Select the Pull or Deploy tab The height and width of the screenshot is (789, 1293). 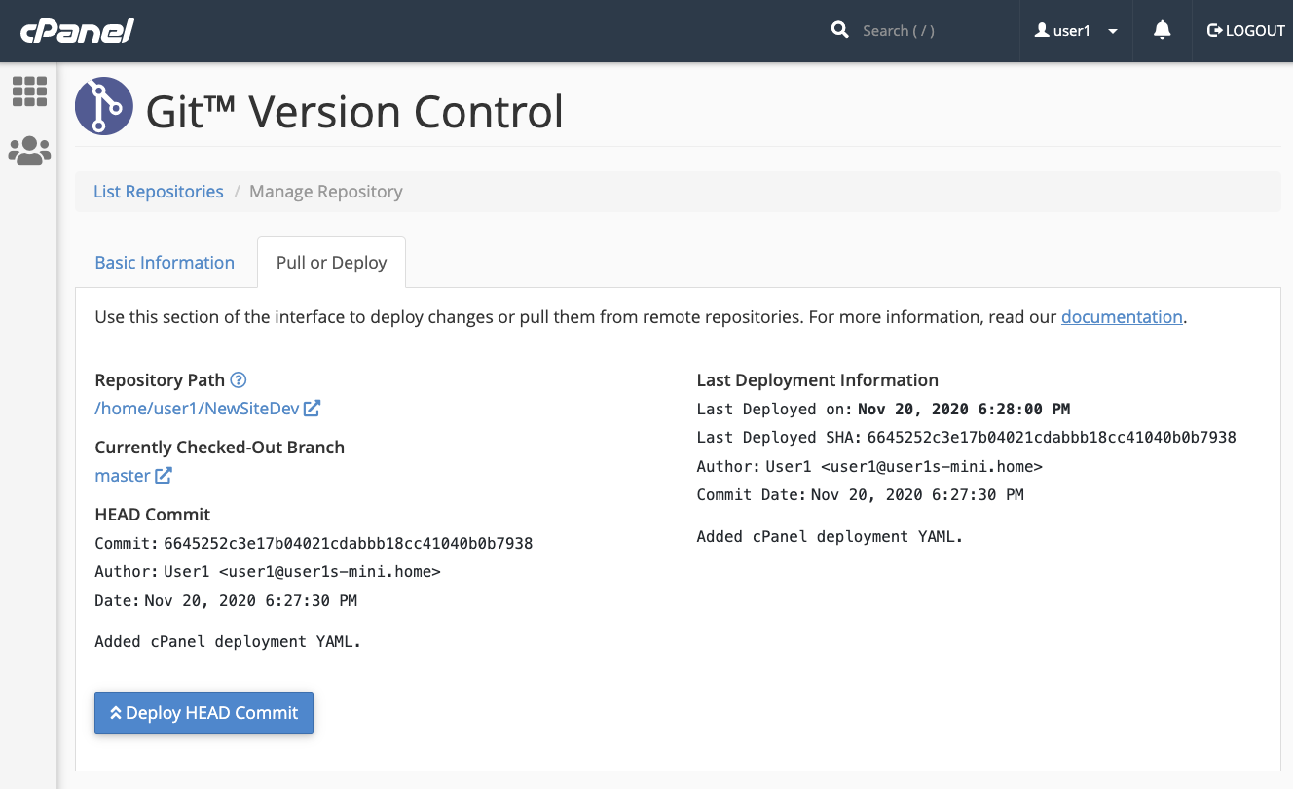(x=331, y=262)
